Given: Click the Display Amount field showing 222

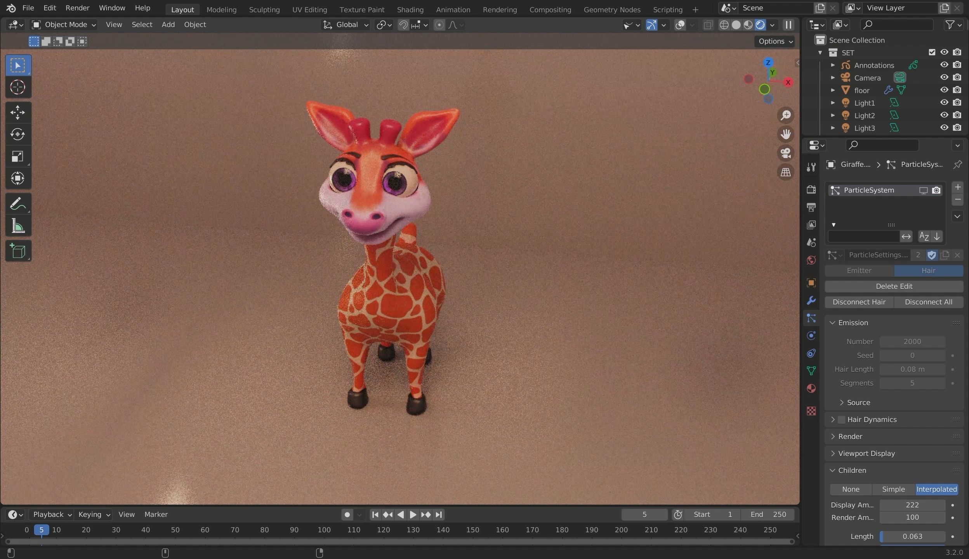Looking at the screenshot, I should tap(912, 505).
